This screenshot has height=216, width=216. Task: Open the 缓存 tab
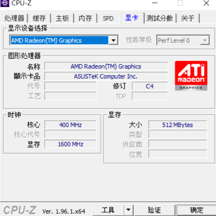coord(39,18)
